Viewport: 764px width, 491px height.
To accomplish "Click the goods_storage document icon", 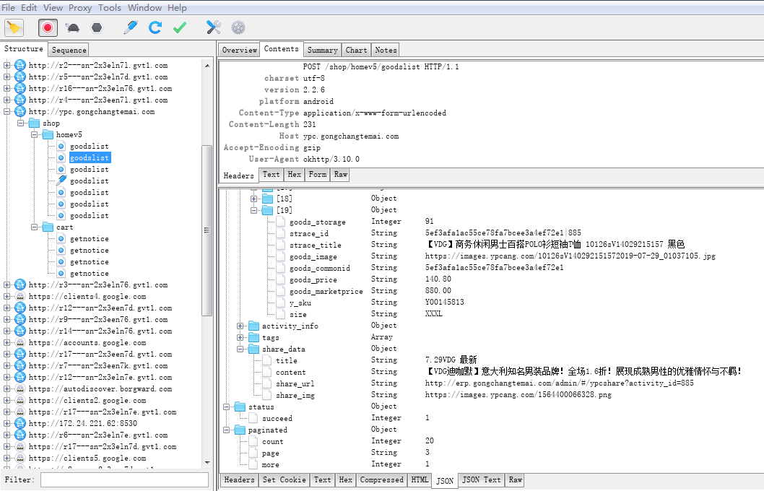I will click(x=281, y=222).
